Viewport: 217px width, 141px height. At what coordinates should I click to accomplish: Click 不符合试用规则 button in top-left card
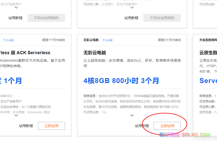coord(46,18)
